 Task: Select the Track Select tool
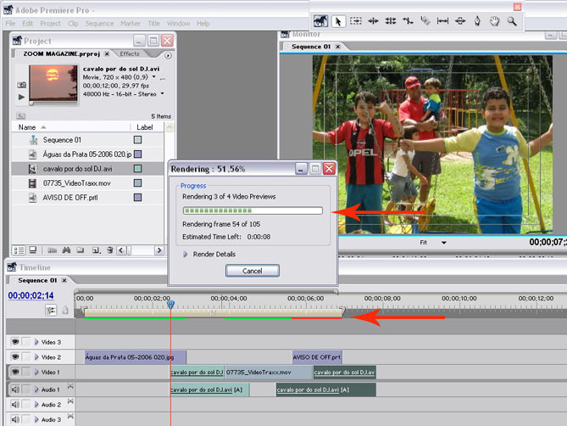(356, 21)
